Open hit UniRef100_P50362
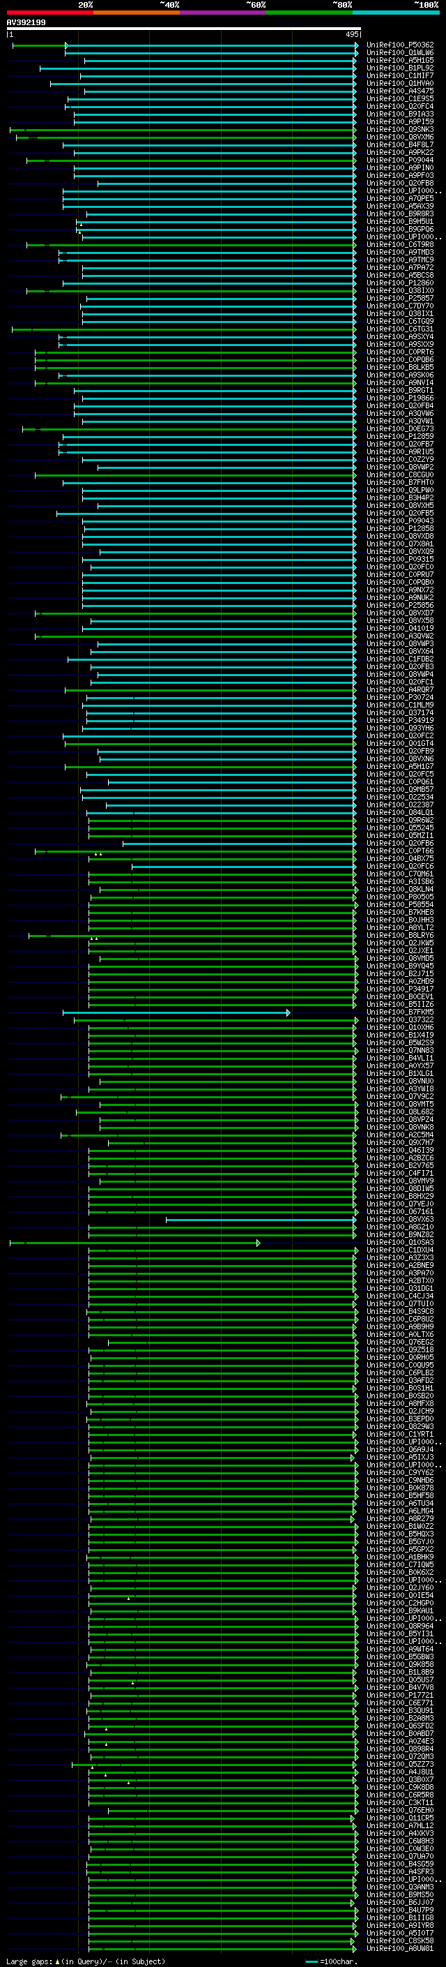 [400, 45]
